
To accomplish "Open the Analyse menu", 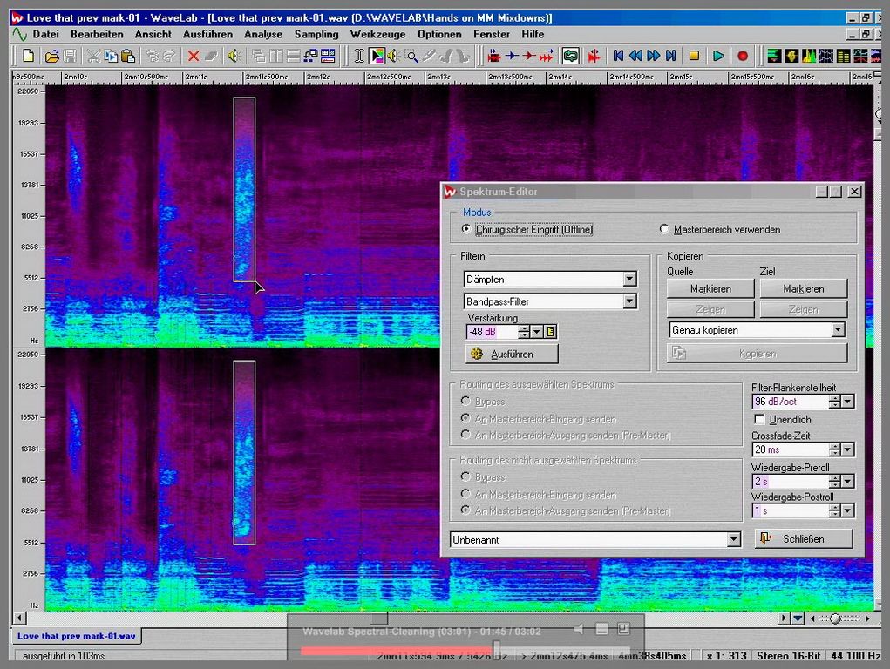I will pos(263,34).
